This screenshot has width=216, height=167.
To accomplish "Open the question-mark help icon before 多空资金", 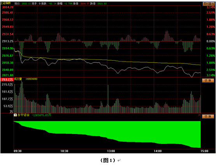I will (x=15, y=115).
